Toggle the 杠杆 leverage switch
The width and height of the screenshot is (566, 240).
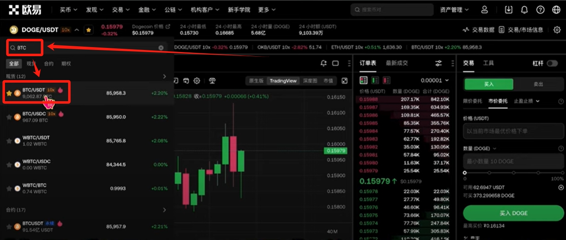click(x=552, y=63)
